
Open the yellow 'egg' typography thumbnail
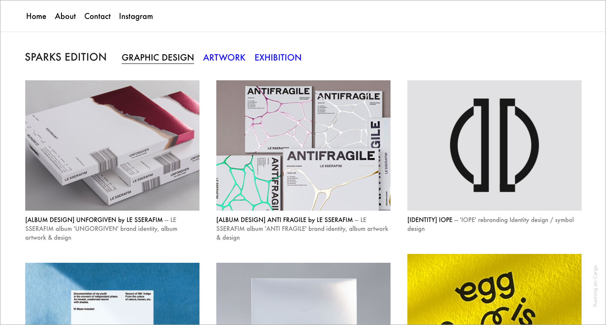pos(494,289)
